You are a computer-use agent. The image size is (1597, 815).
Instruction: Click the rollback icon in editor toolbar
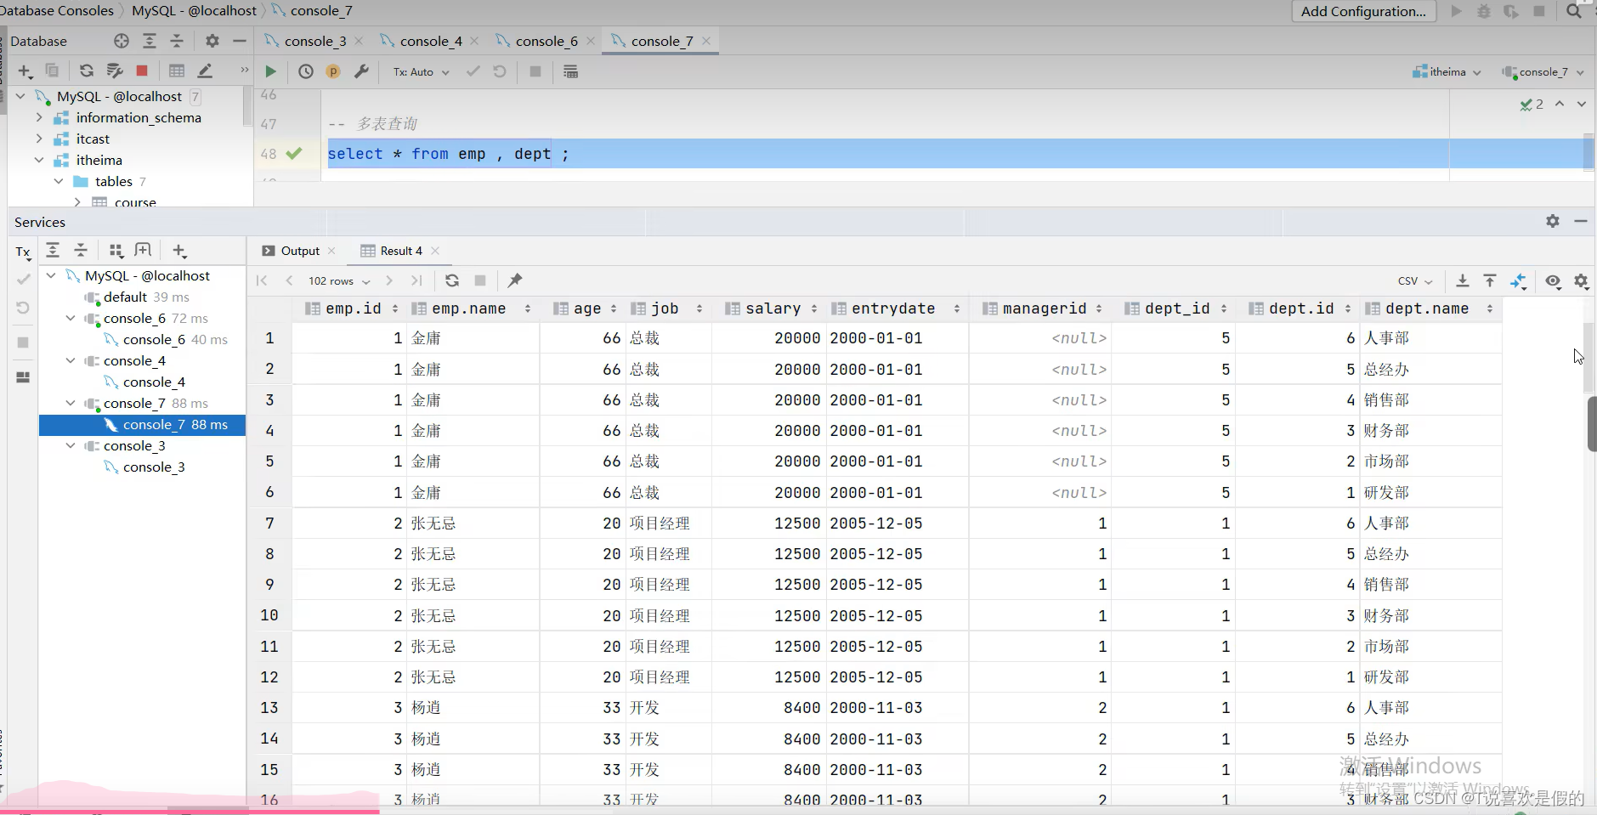tap(500, 72)
